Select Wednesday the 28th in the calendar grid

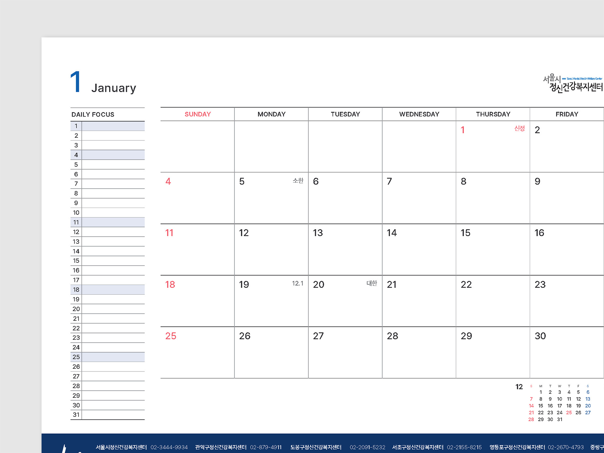393,336
